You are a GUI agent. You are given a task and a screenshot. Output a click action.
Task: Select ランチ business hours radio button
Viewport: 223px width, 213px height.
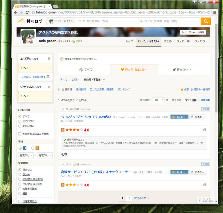point(20,174)
